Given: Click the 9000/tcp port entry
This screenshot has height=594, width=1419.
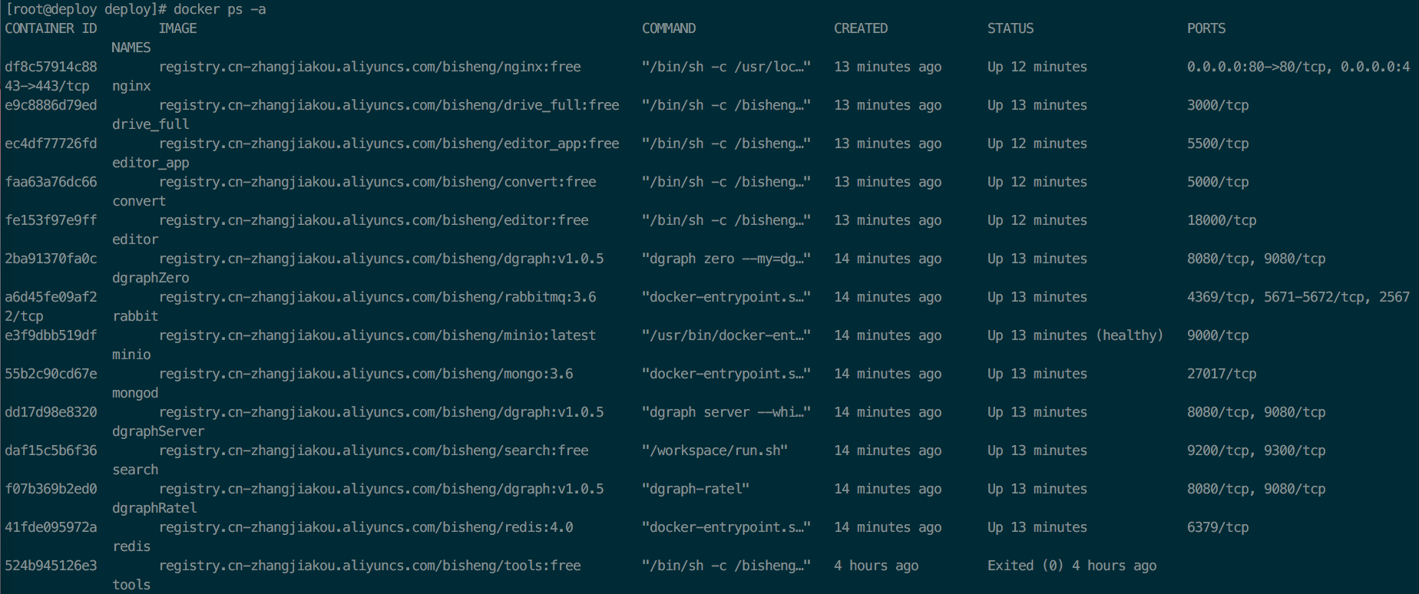Looking at the screenshot, I should [1218, 335].
